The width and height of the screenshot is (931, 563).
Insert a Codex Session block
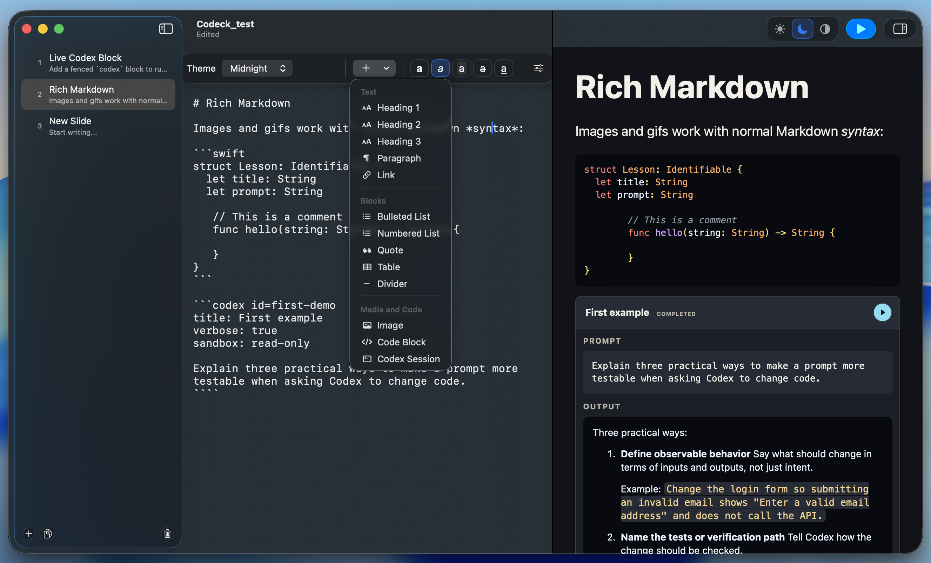point(401,359)
